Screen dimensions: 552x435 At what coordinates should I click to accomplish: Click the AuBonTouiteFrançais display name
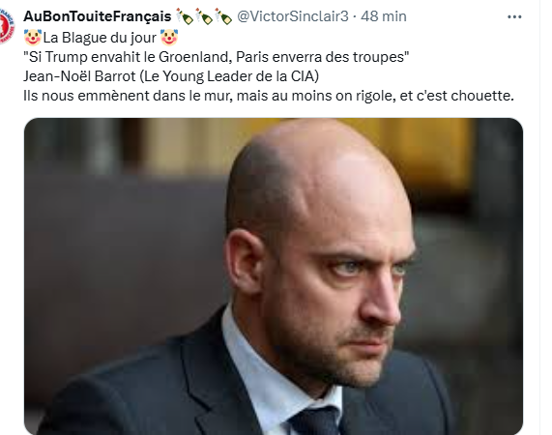(x=98, y=16)
